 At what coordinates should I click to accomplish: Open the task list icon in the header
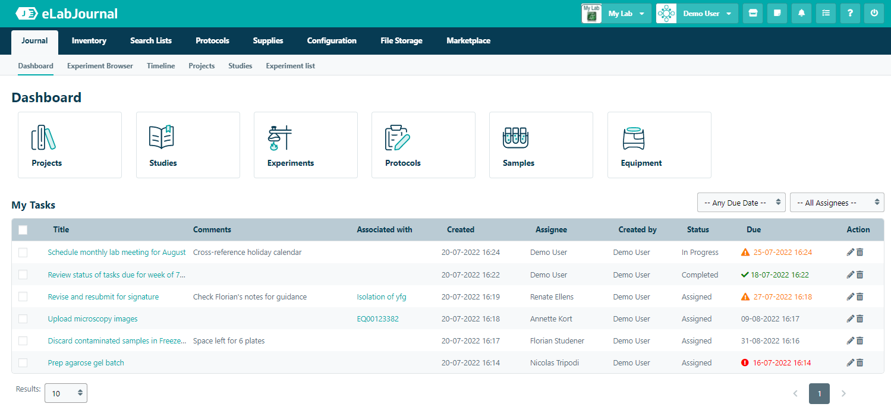[826, 12]
